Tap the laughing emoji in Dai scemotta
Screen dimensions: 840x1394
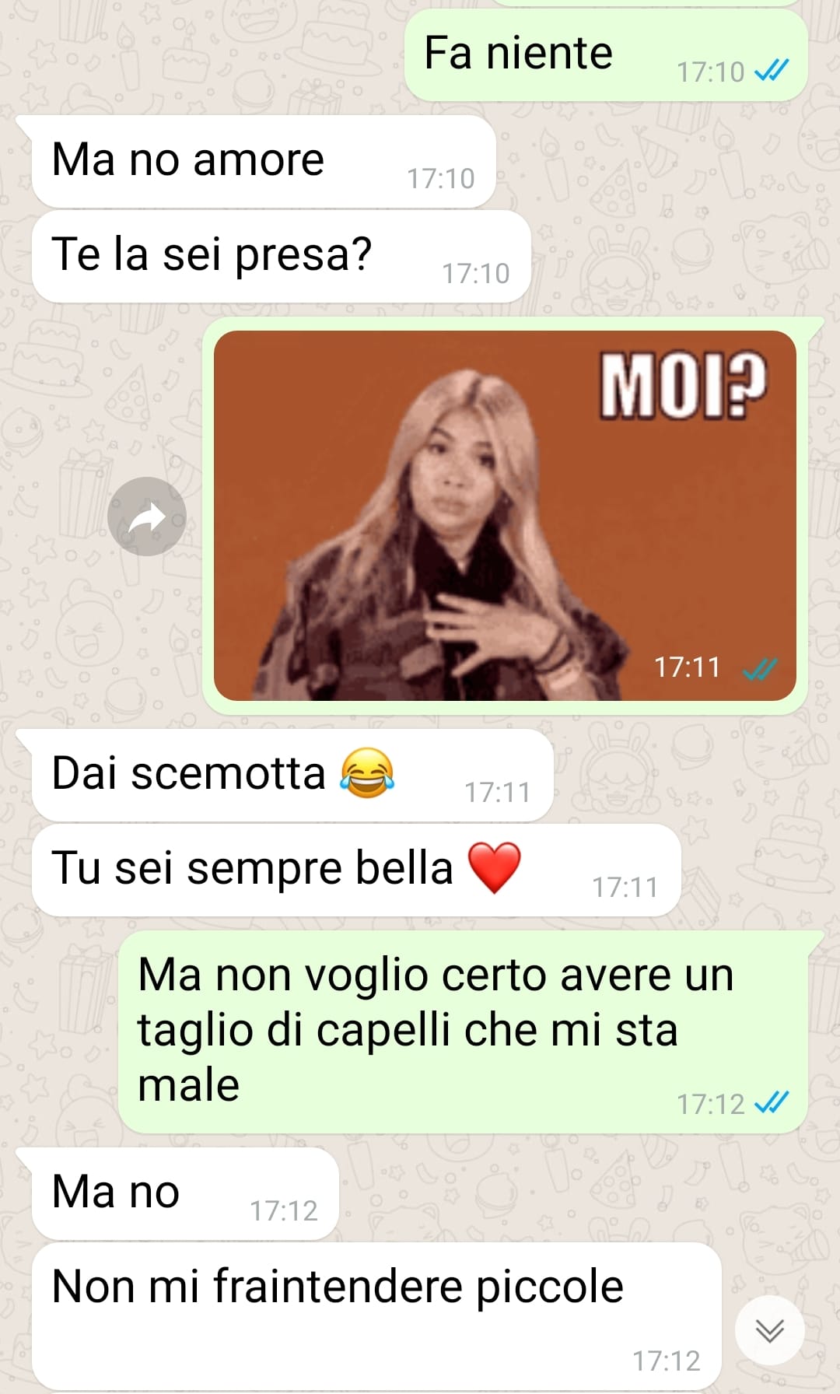coord(367,773)
